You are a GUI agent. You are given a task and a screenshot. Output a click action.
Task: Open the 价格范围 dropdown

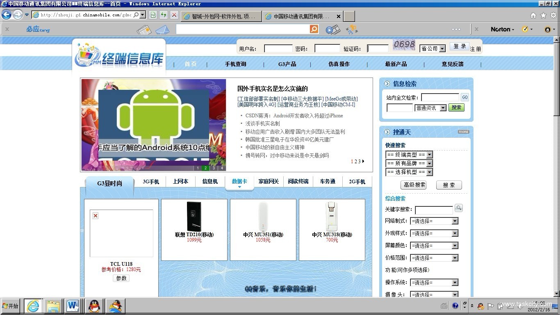point(435,258)
